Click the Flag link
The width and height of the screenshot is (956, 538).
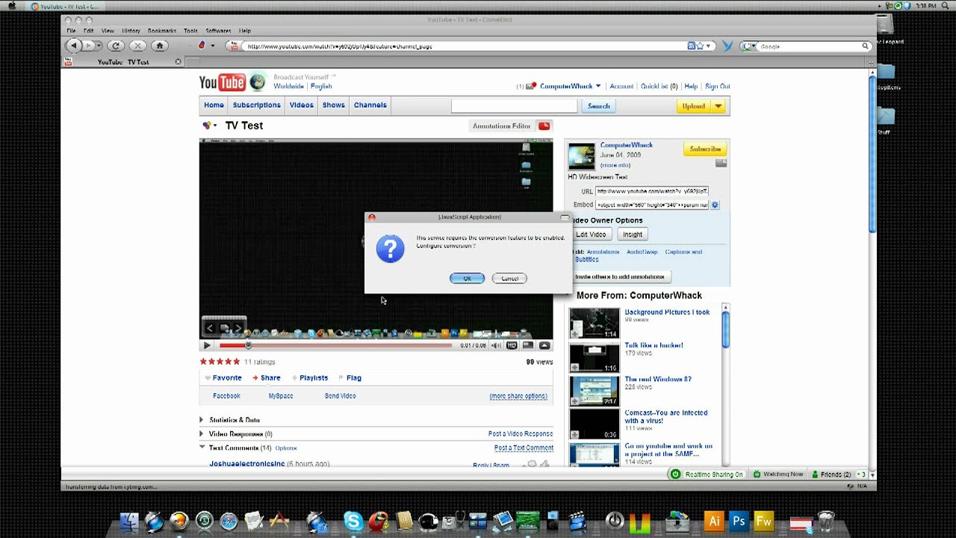point(354,378)
